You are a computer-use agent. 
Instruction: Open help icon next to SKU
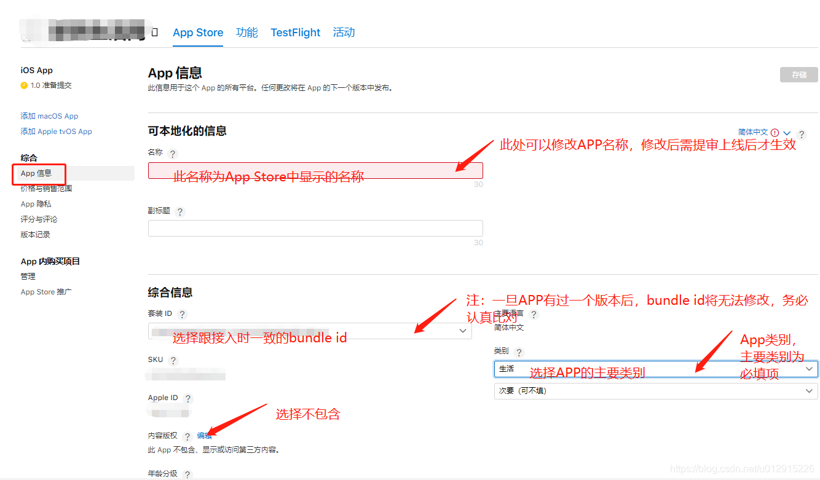(173, 361)
